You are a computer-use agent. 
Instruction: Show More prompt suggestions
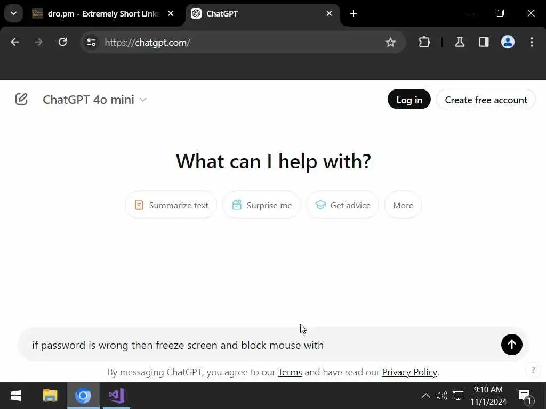(403, 205)
